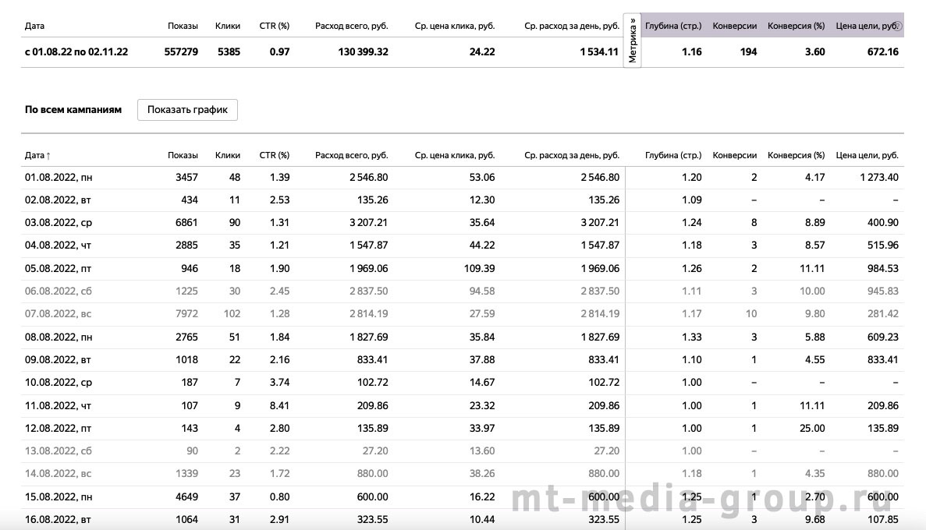Sort daily table by Ср. цена клика header
This screenshot has height=530, width=926.
click(455, 155)
